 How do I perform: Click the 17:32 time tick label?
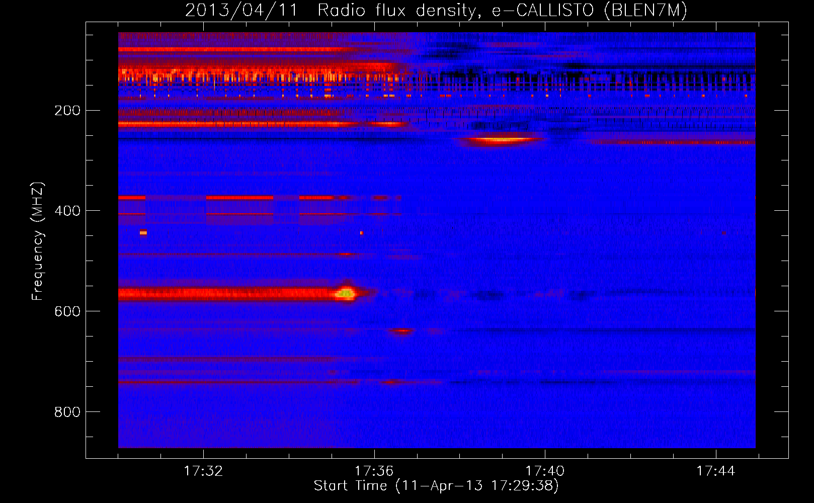(x=203, y=471)
